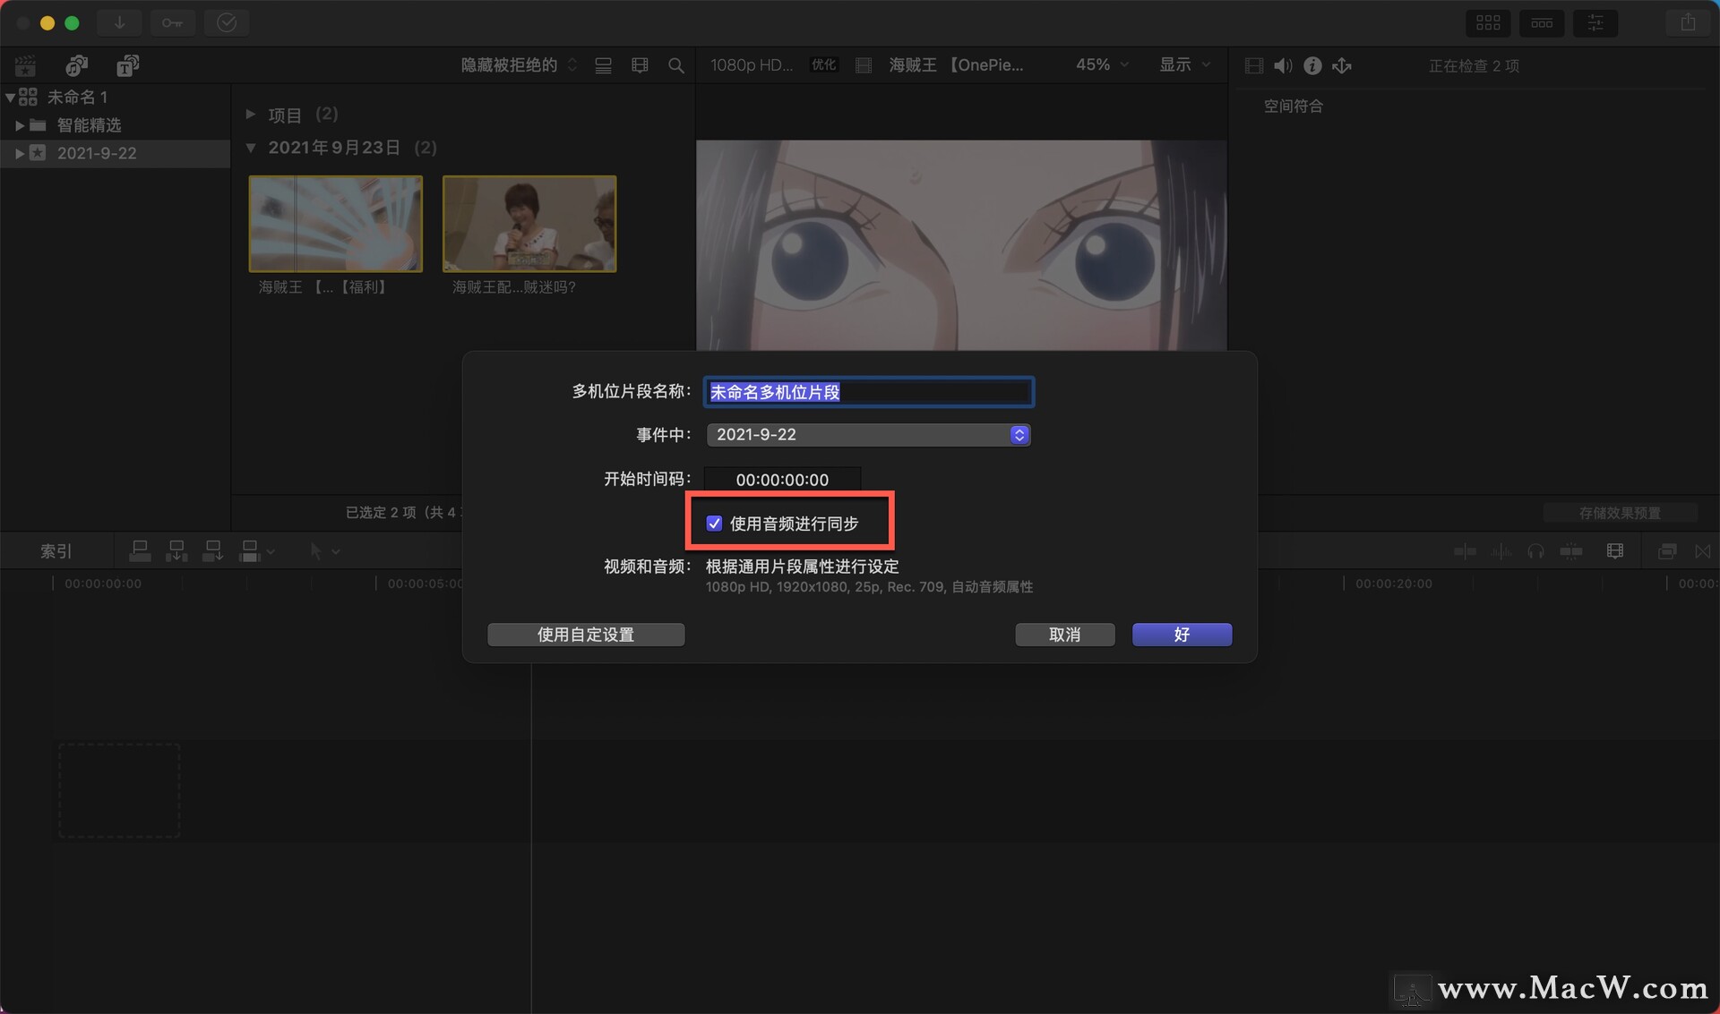Open the hide rejected filter dropdown
The image size is (1720, 1014).
(519, 65)
